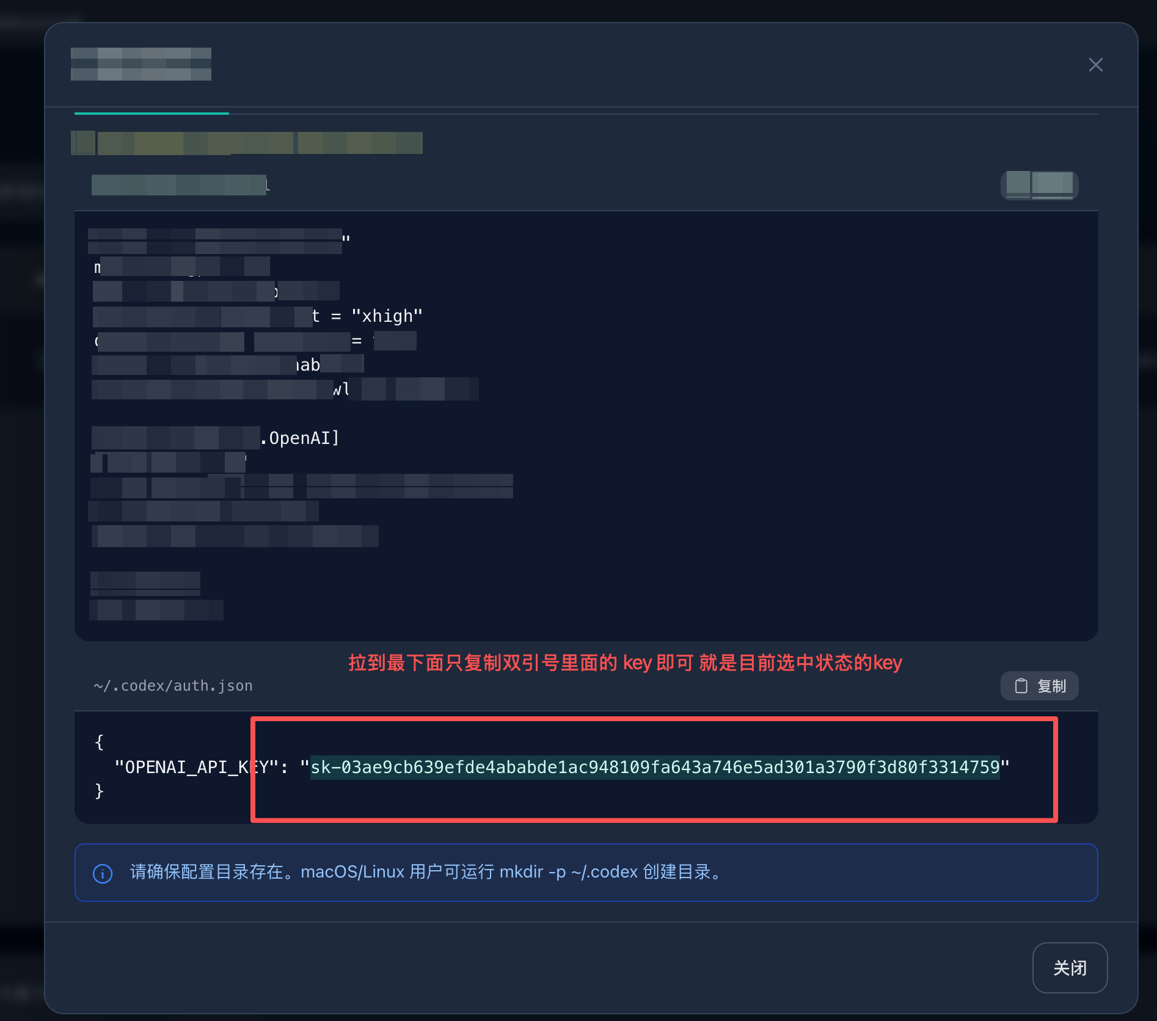Click the mkdir -p ~/.codex notice text
The width and height of the screenshot is (1157, 1021).
[x=427, y=872]
